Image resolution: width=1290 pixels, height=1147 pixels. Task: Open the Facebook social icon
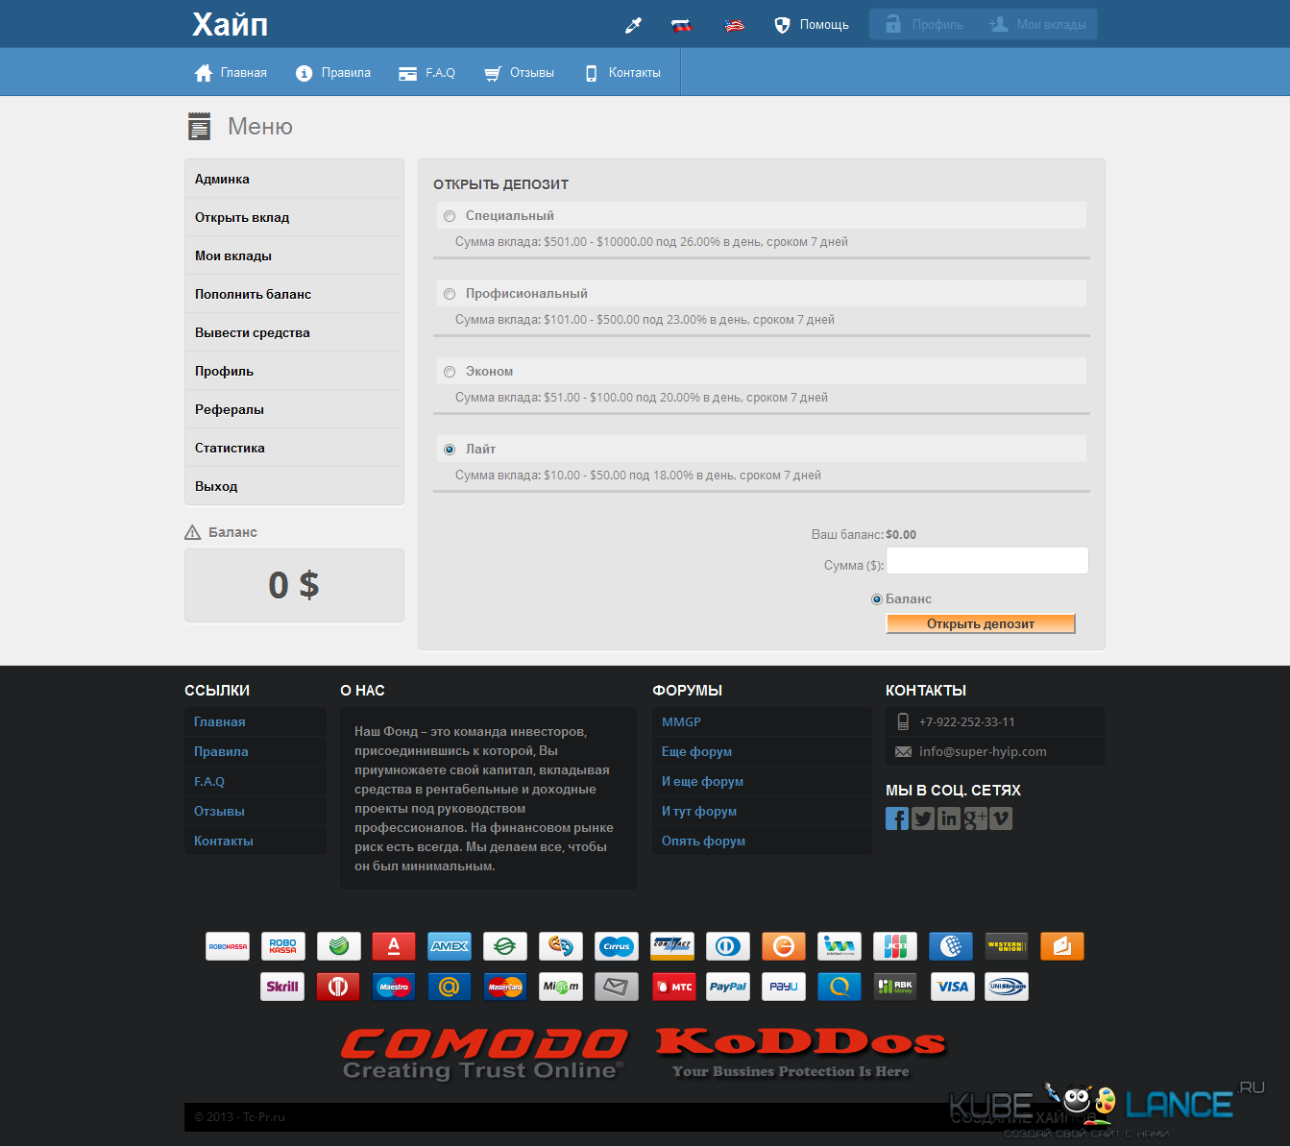click(x=896, y=818)
